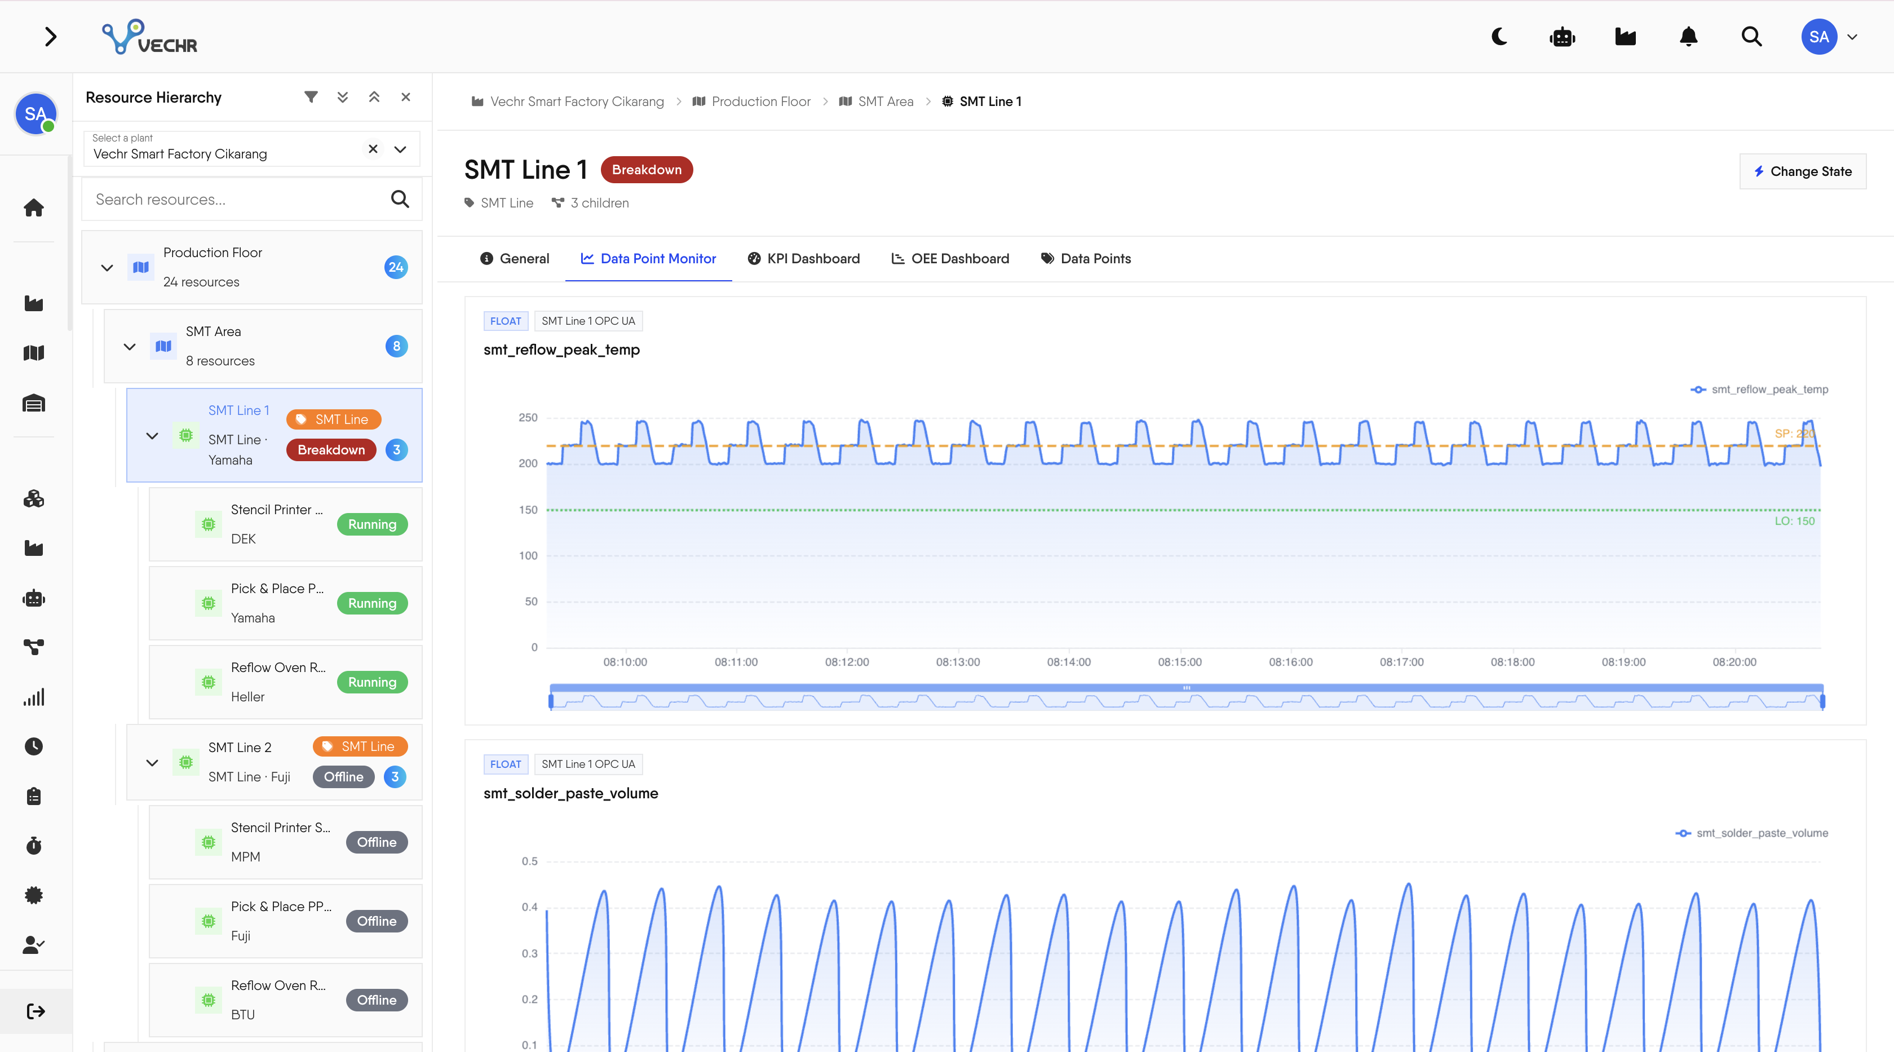Click the Breakdown status badge by title

coord(647,170)
